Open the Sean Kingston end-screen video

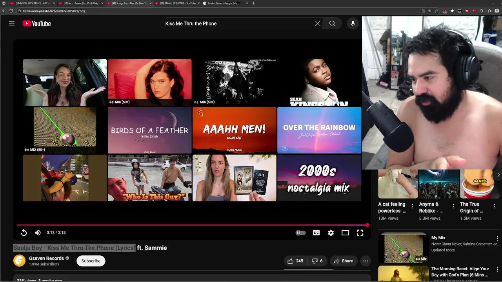(319, 82)
